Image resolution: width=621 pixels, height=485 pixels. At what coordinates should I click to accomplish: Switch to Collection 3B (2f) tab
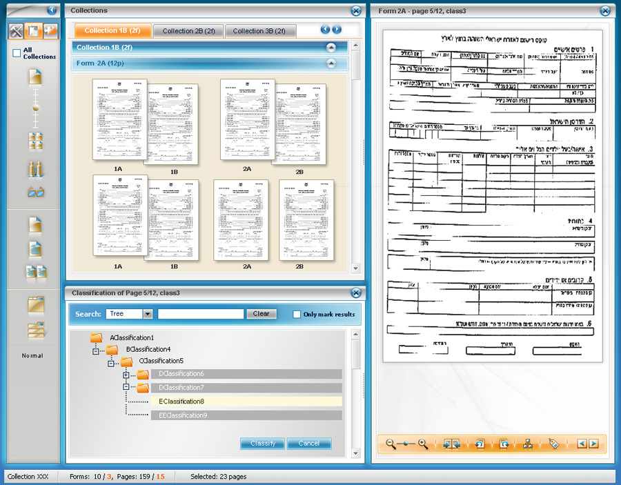coord(259,31)
